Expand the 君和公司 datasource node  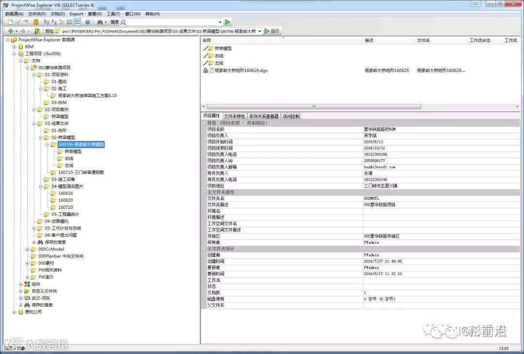click(x=15, y=312)
